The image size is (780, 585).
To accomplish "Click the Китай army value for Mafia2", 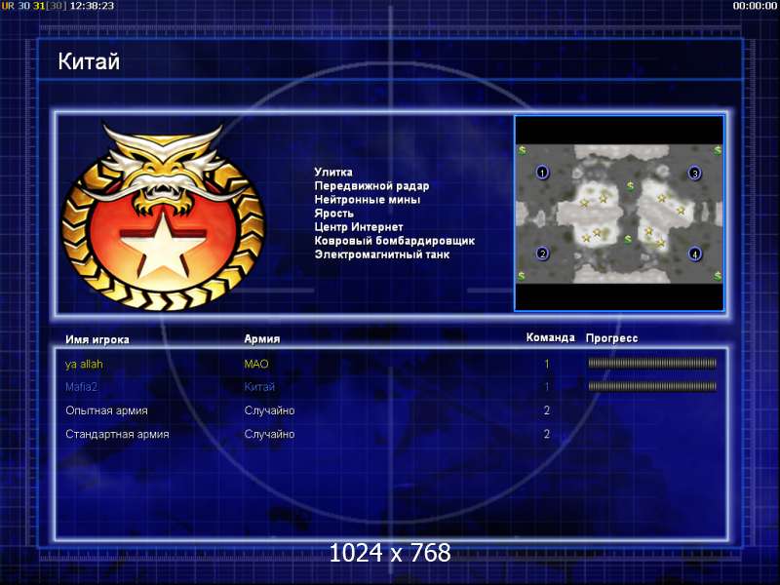I will pos(259,387).
